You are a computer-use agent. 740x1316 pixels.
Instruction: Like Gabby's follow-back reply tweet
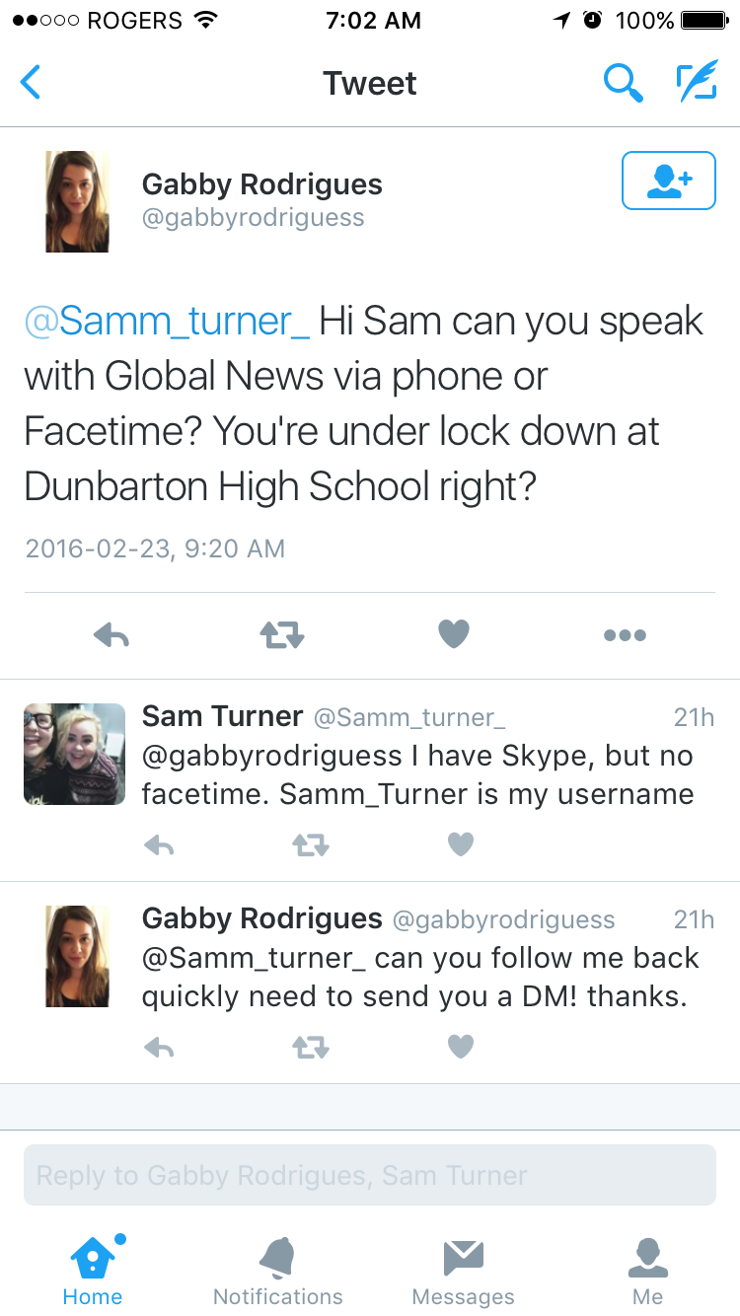(461, 1047)
